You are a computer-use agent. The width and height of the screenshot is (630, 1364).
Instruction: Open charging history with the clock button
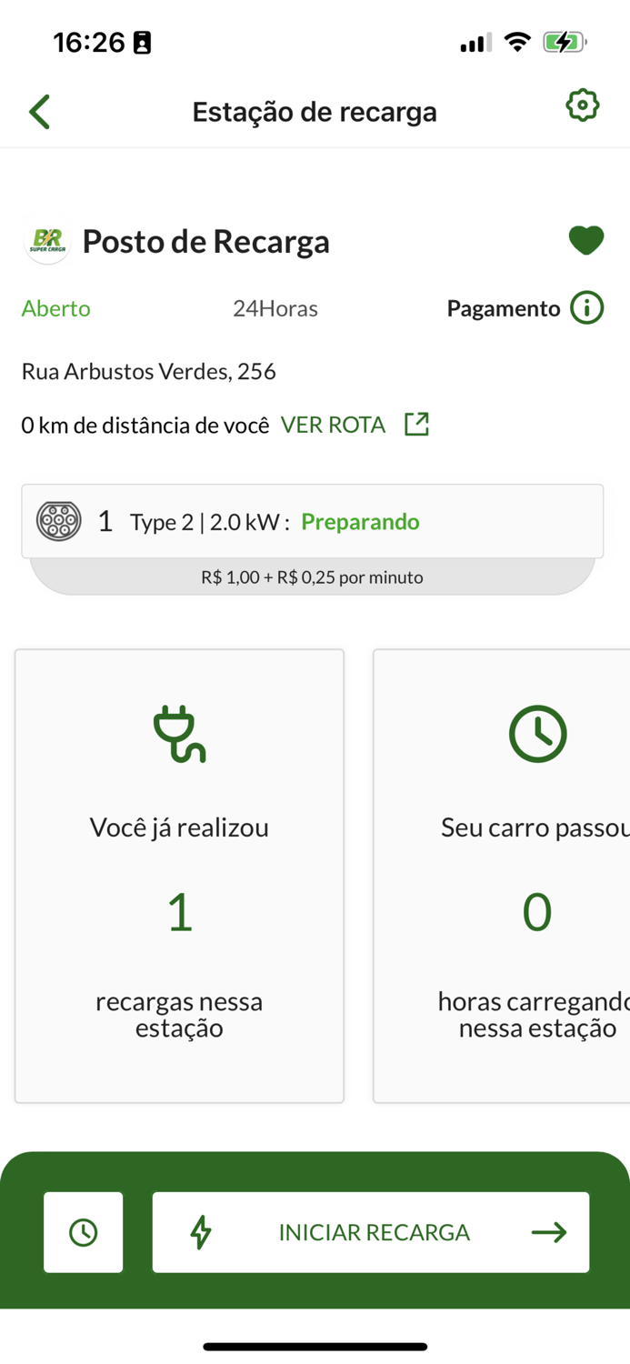pyautogui.click(x=83, y=1232)
